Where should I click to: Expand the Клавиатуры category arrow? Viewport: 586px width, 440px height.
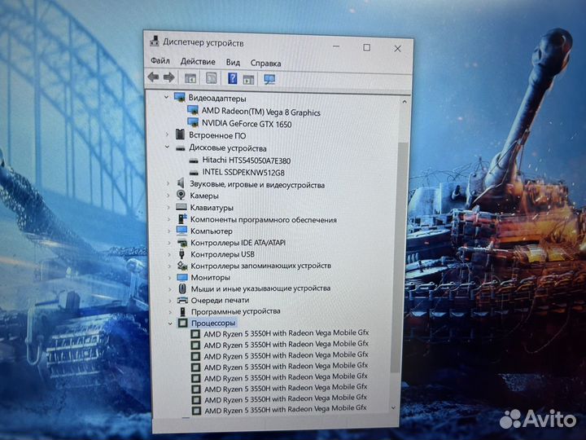point(168,207)
